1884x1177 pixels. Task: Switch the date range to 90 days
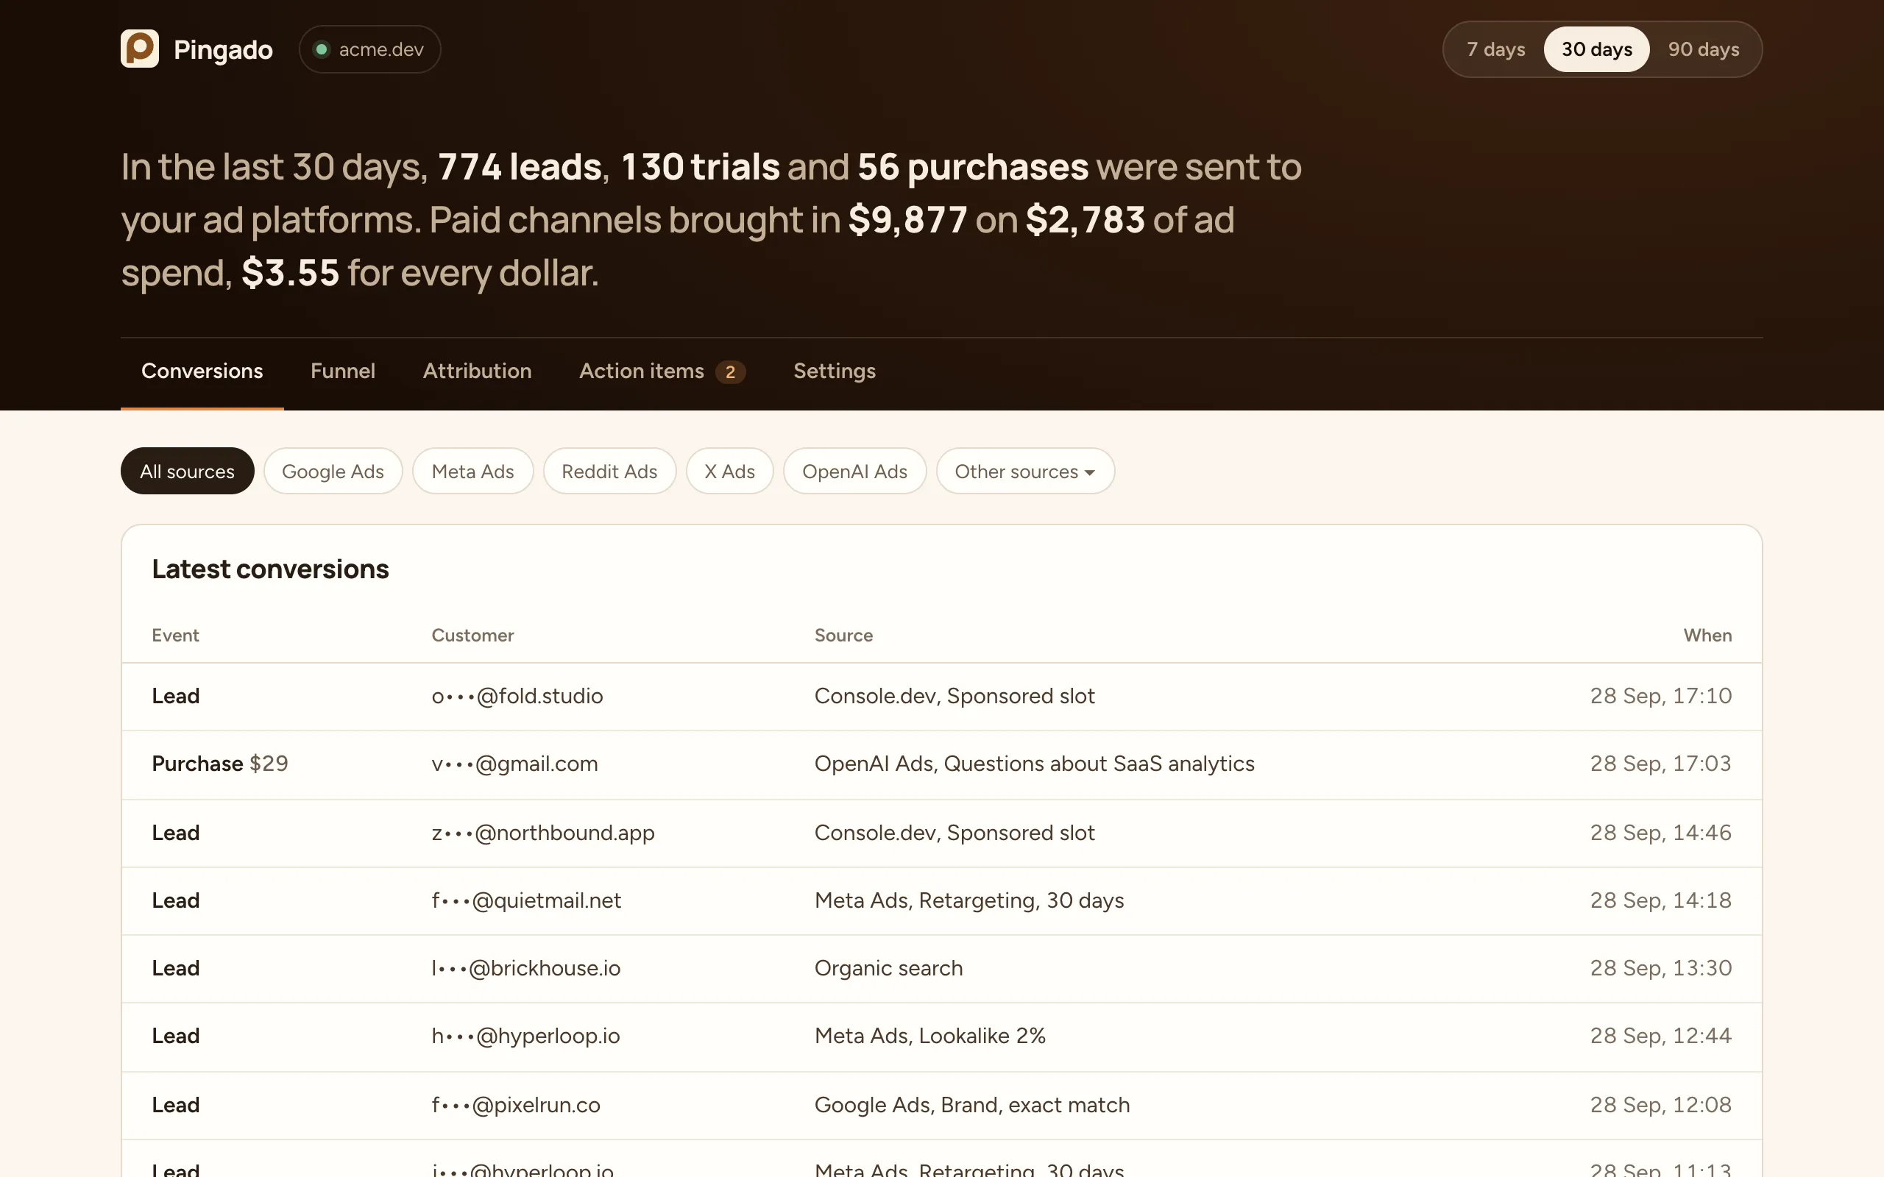point(1704,49)
